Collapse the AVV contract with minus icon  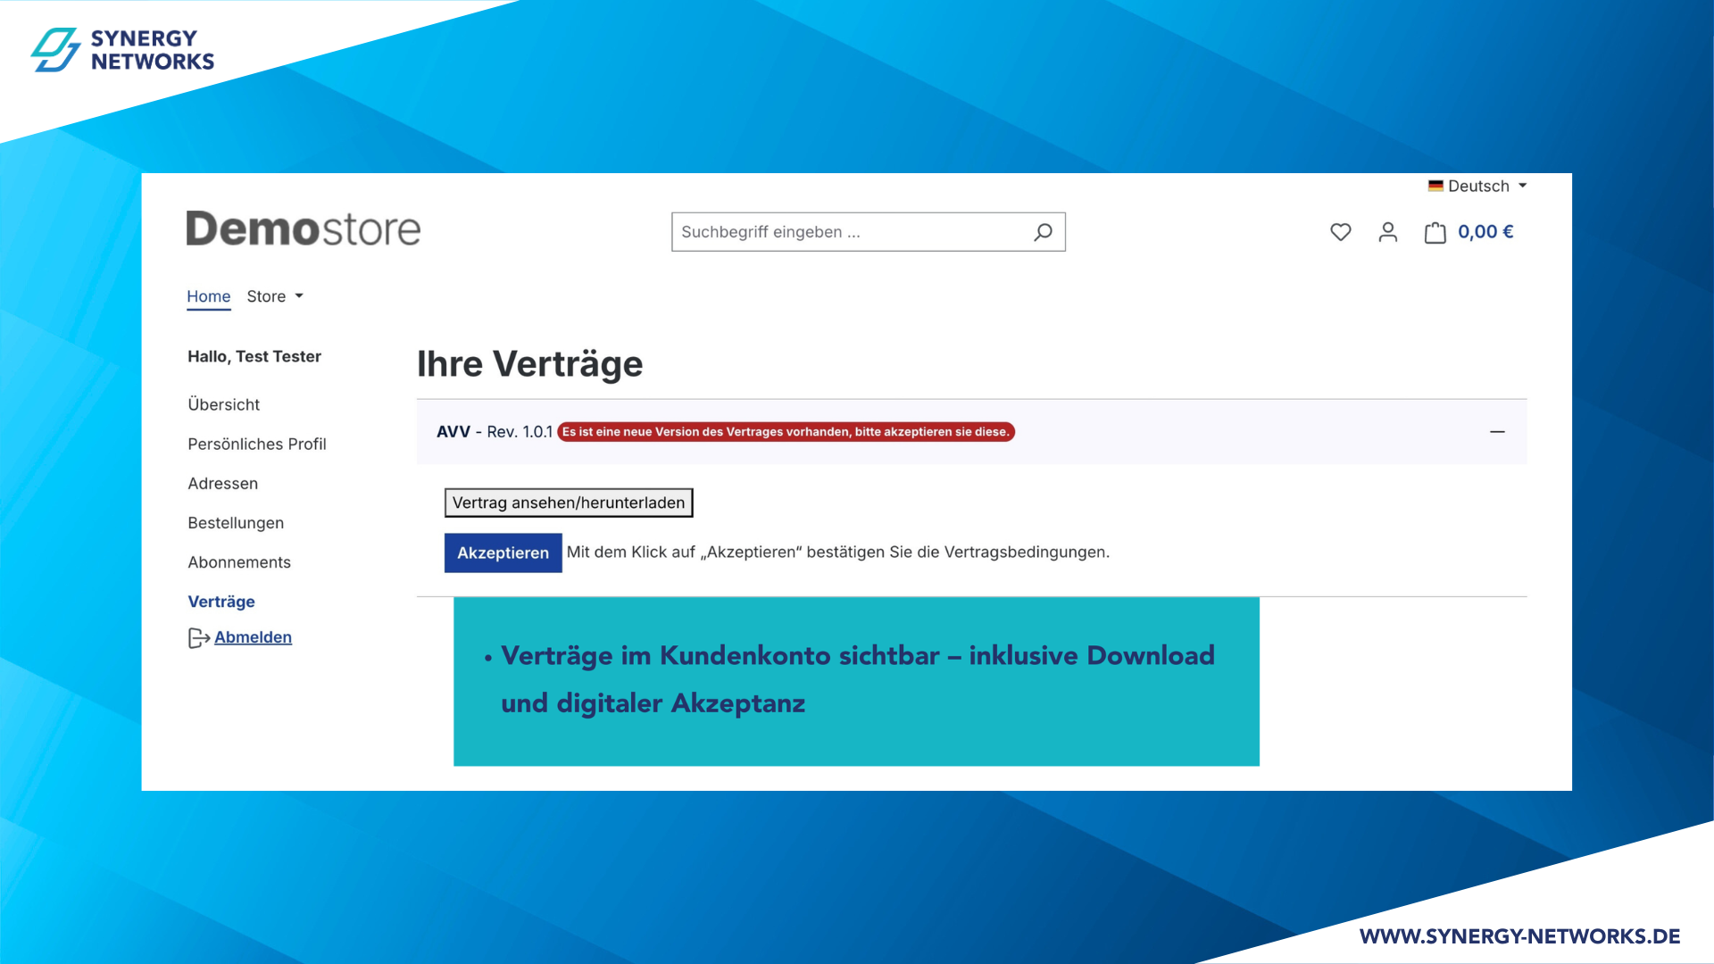[1497, 432]
